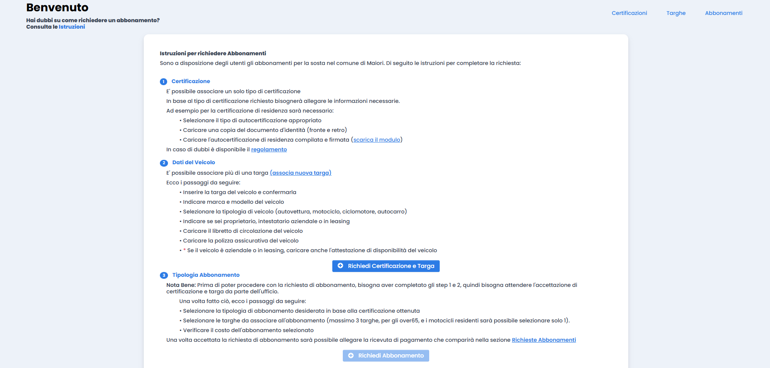This screenshot has height=368, width=770.
Task: Open the Certificazioni navigation item
Action: 629,13
